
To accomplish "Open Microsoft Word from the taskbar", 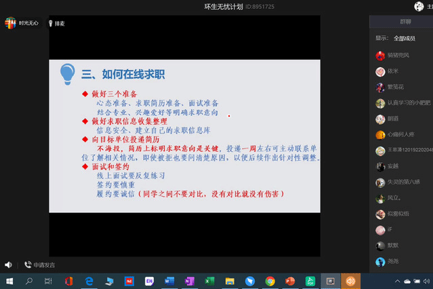I will (169, 281).
